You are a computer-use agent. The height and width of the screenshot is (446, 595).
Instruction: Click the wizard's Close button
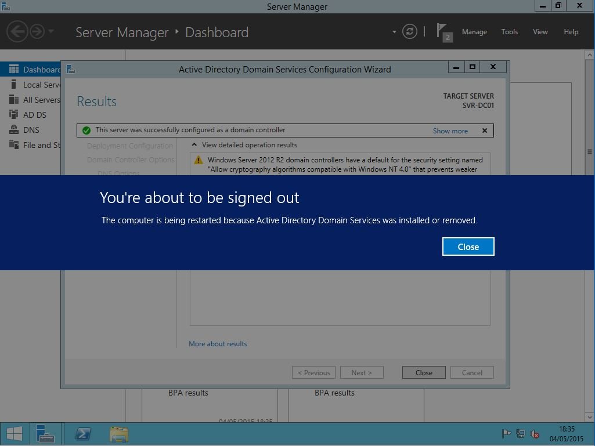pyautogui.click(x=424, y=372)
